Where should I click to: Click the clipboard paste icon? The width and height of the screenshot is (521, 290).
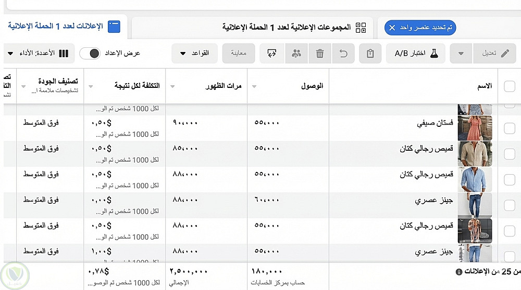pyautogui.click(x=370, y=54)
